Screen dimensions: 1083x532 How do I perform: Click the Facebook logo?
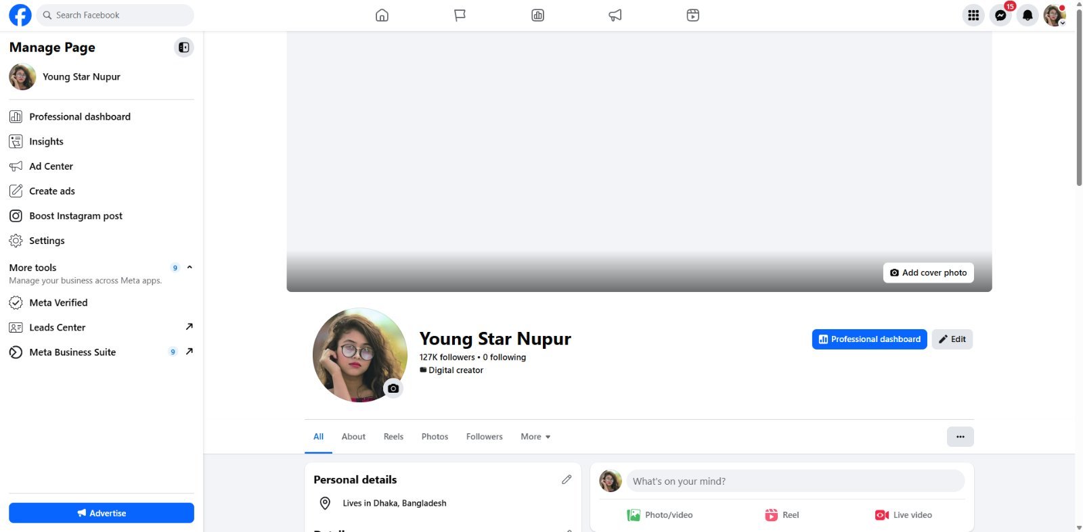(x=20, y=15)
